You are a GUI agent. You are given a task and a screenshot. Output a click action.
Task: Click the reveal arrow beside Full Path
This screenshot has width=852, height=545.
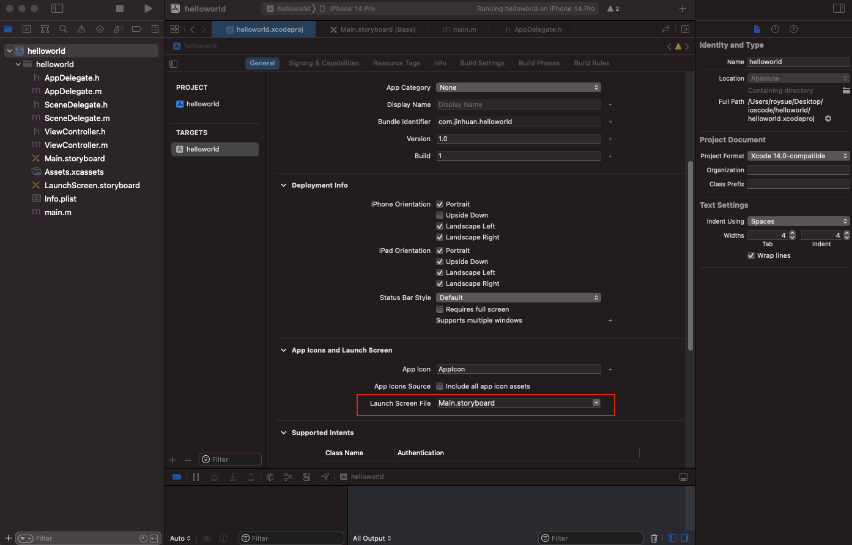pos(828,119)
